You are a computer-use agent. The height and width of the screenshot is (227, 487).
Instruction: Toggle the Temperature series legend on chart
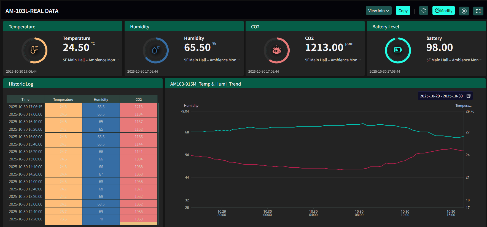click(x=463, y=106)
